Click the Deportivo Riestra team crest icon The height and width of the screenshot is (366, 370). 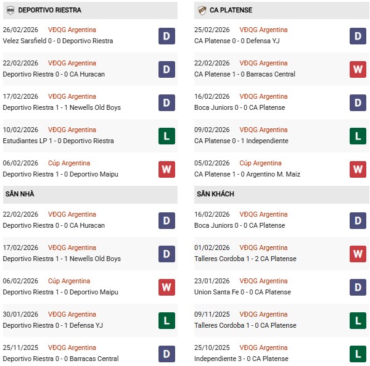10,10
